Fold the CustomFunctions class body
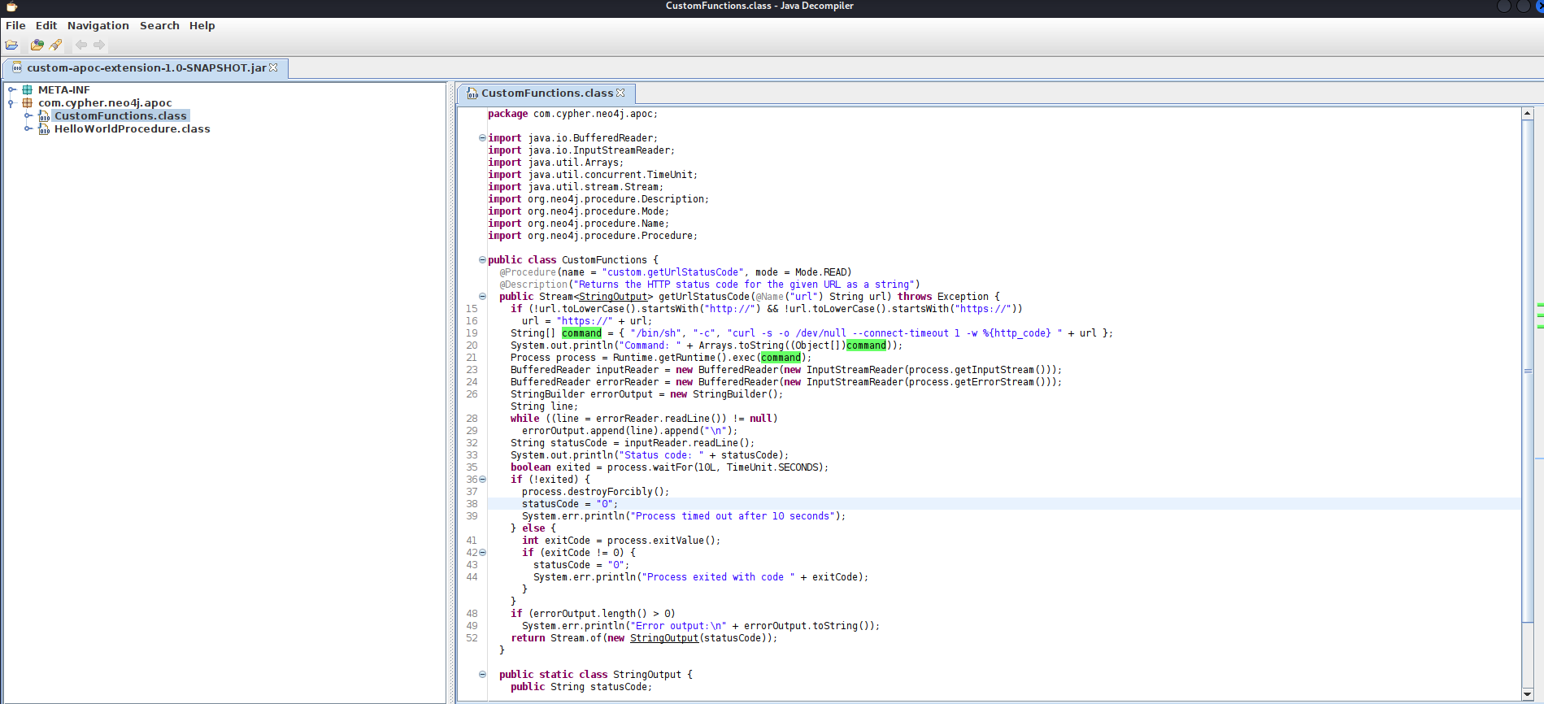The width and height of the screenshot is (1544, 704). (x=482, y=260)
